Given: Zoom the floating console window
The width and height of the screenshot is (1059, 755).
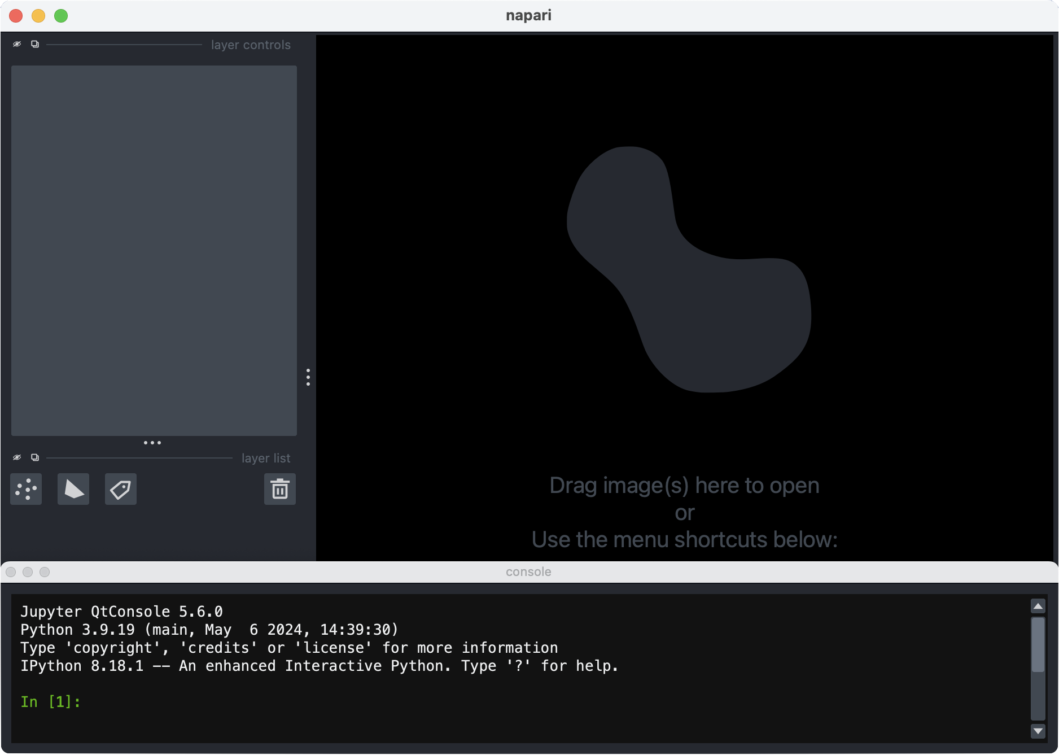Looking at the screenshot, I should pyautogui.click(x=45, y=572).
